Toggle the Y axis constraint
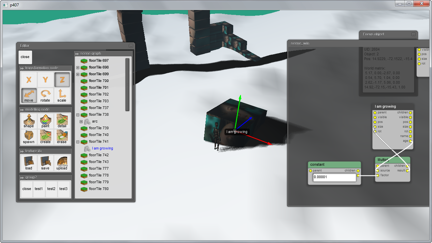 tap(45, 80)
